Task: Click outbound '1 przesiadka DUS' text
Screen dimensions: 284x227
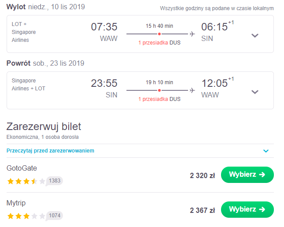Action: 159,43
